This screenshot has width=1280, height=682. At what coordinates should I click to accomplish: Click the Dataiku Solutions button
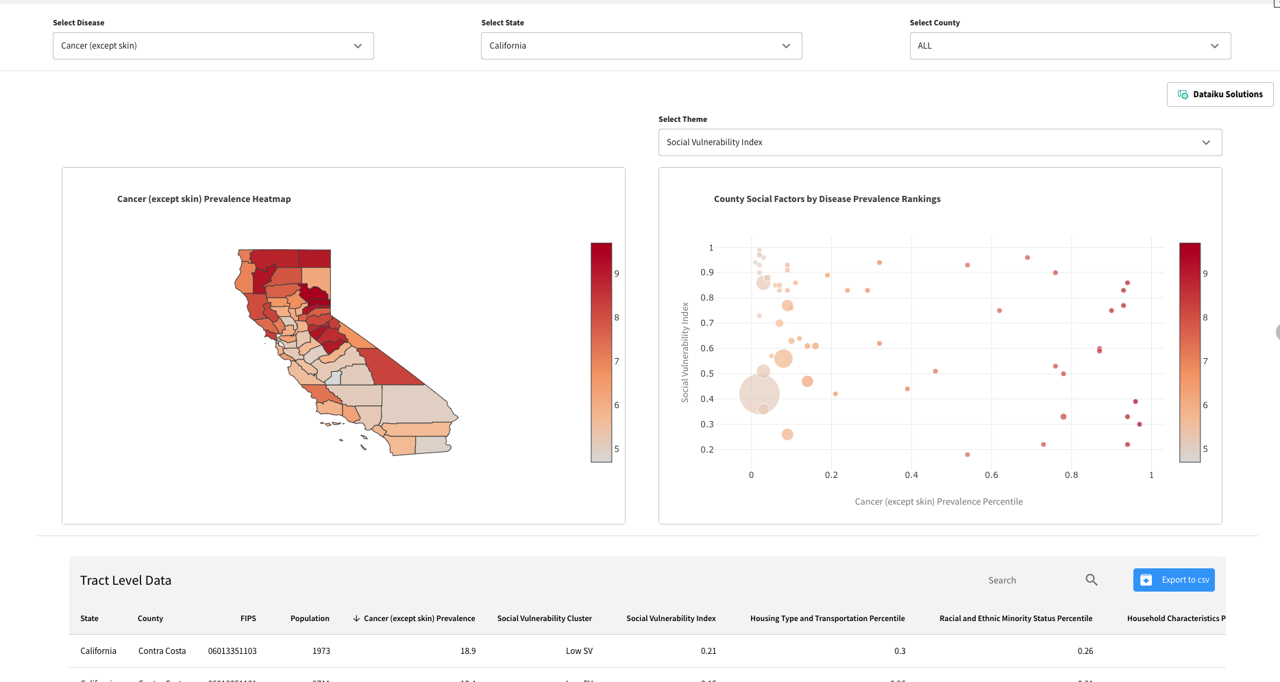coord(1220,94)
